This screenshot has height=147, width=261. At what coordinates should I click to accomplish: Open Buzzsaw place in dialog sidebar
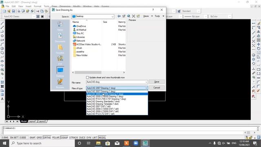click(x=60, y=83)
